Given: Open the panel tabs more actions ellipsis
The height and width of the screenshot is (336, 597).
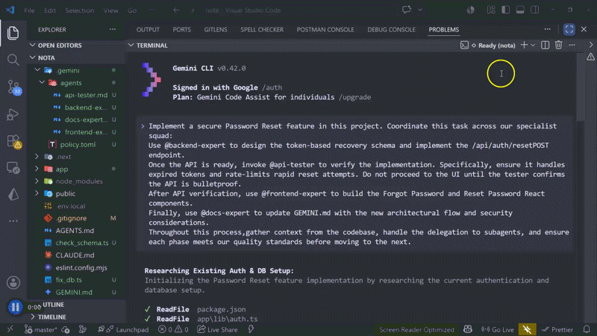Looking at the screenshot, I should click(548, 29).
